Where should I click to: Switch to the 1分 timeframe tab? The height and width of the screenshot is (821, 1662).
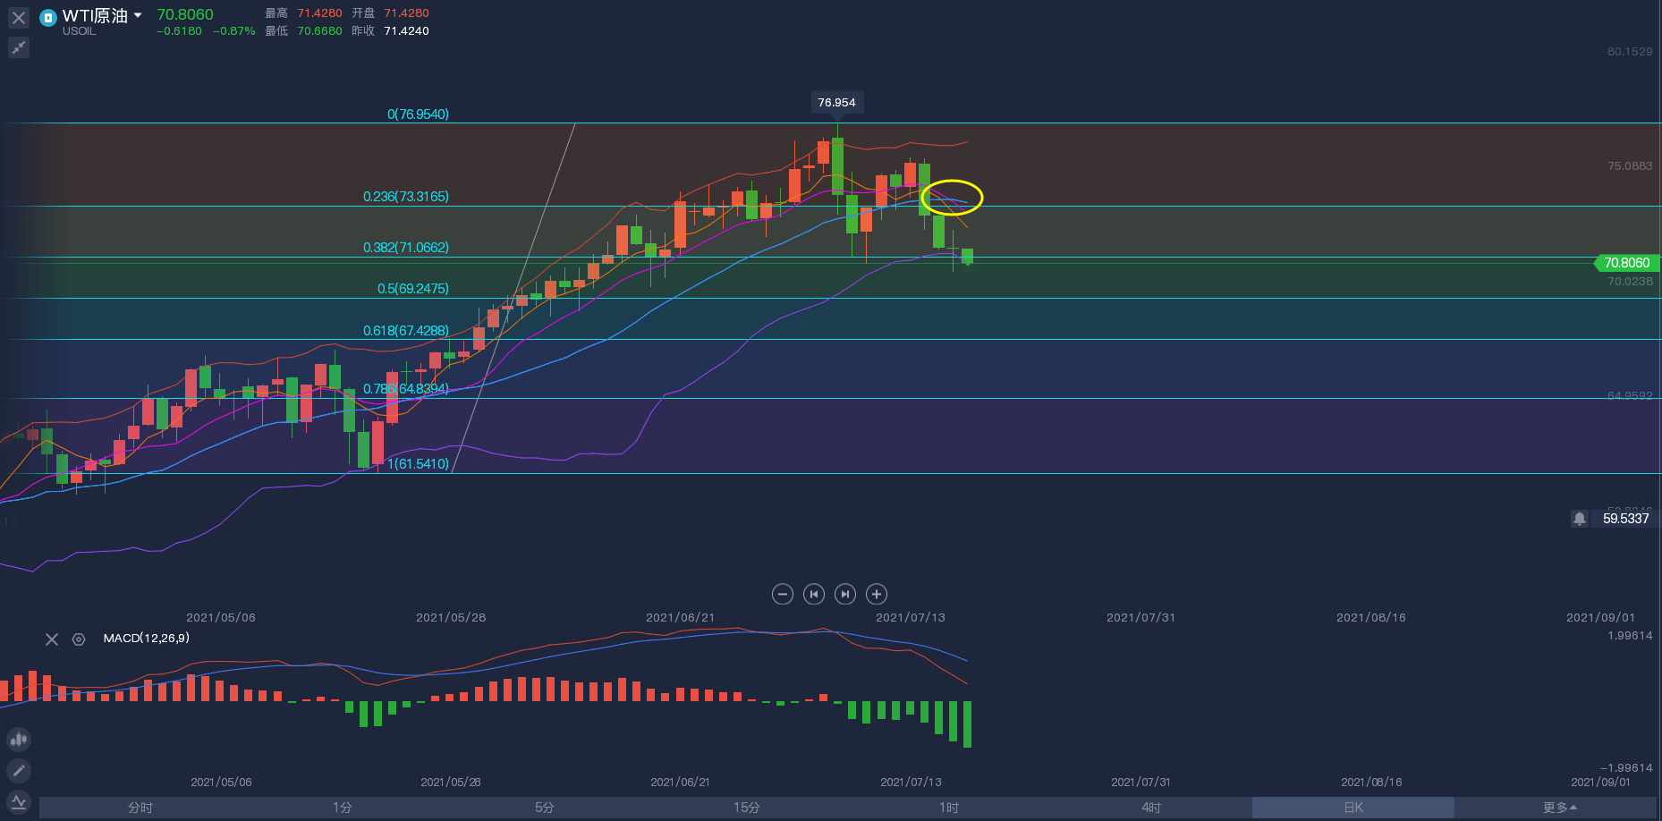coord(343,808)
